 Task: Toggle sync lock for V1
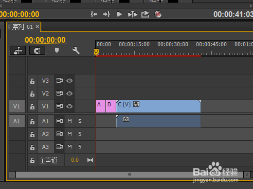point(60,106)
